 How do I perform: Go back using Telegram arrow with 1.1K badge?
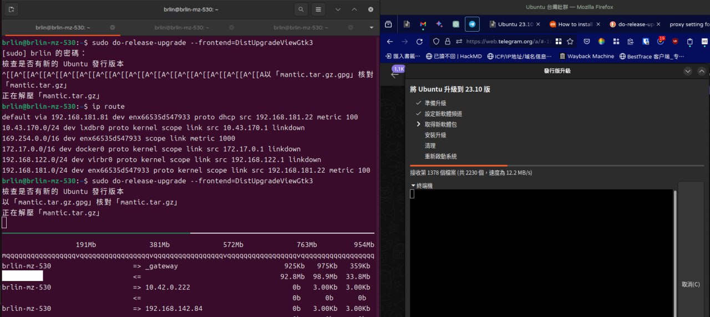[x=395, y=74]
